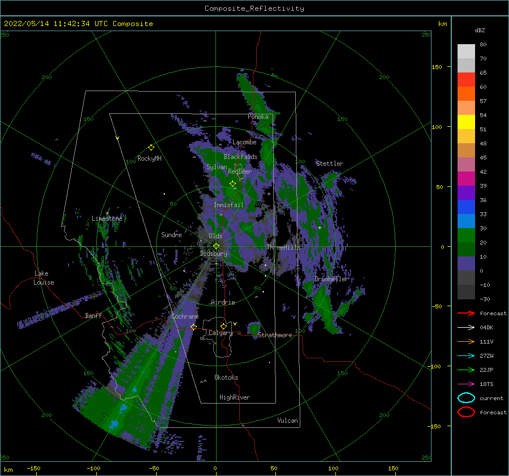The width and height of the screenshot is (509, 476).
Task: Click the 54 dBZ yellow color swatch
Action: pyautogui.click(x=466, y=122)
